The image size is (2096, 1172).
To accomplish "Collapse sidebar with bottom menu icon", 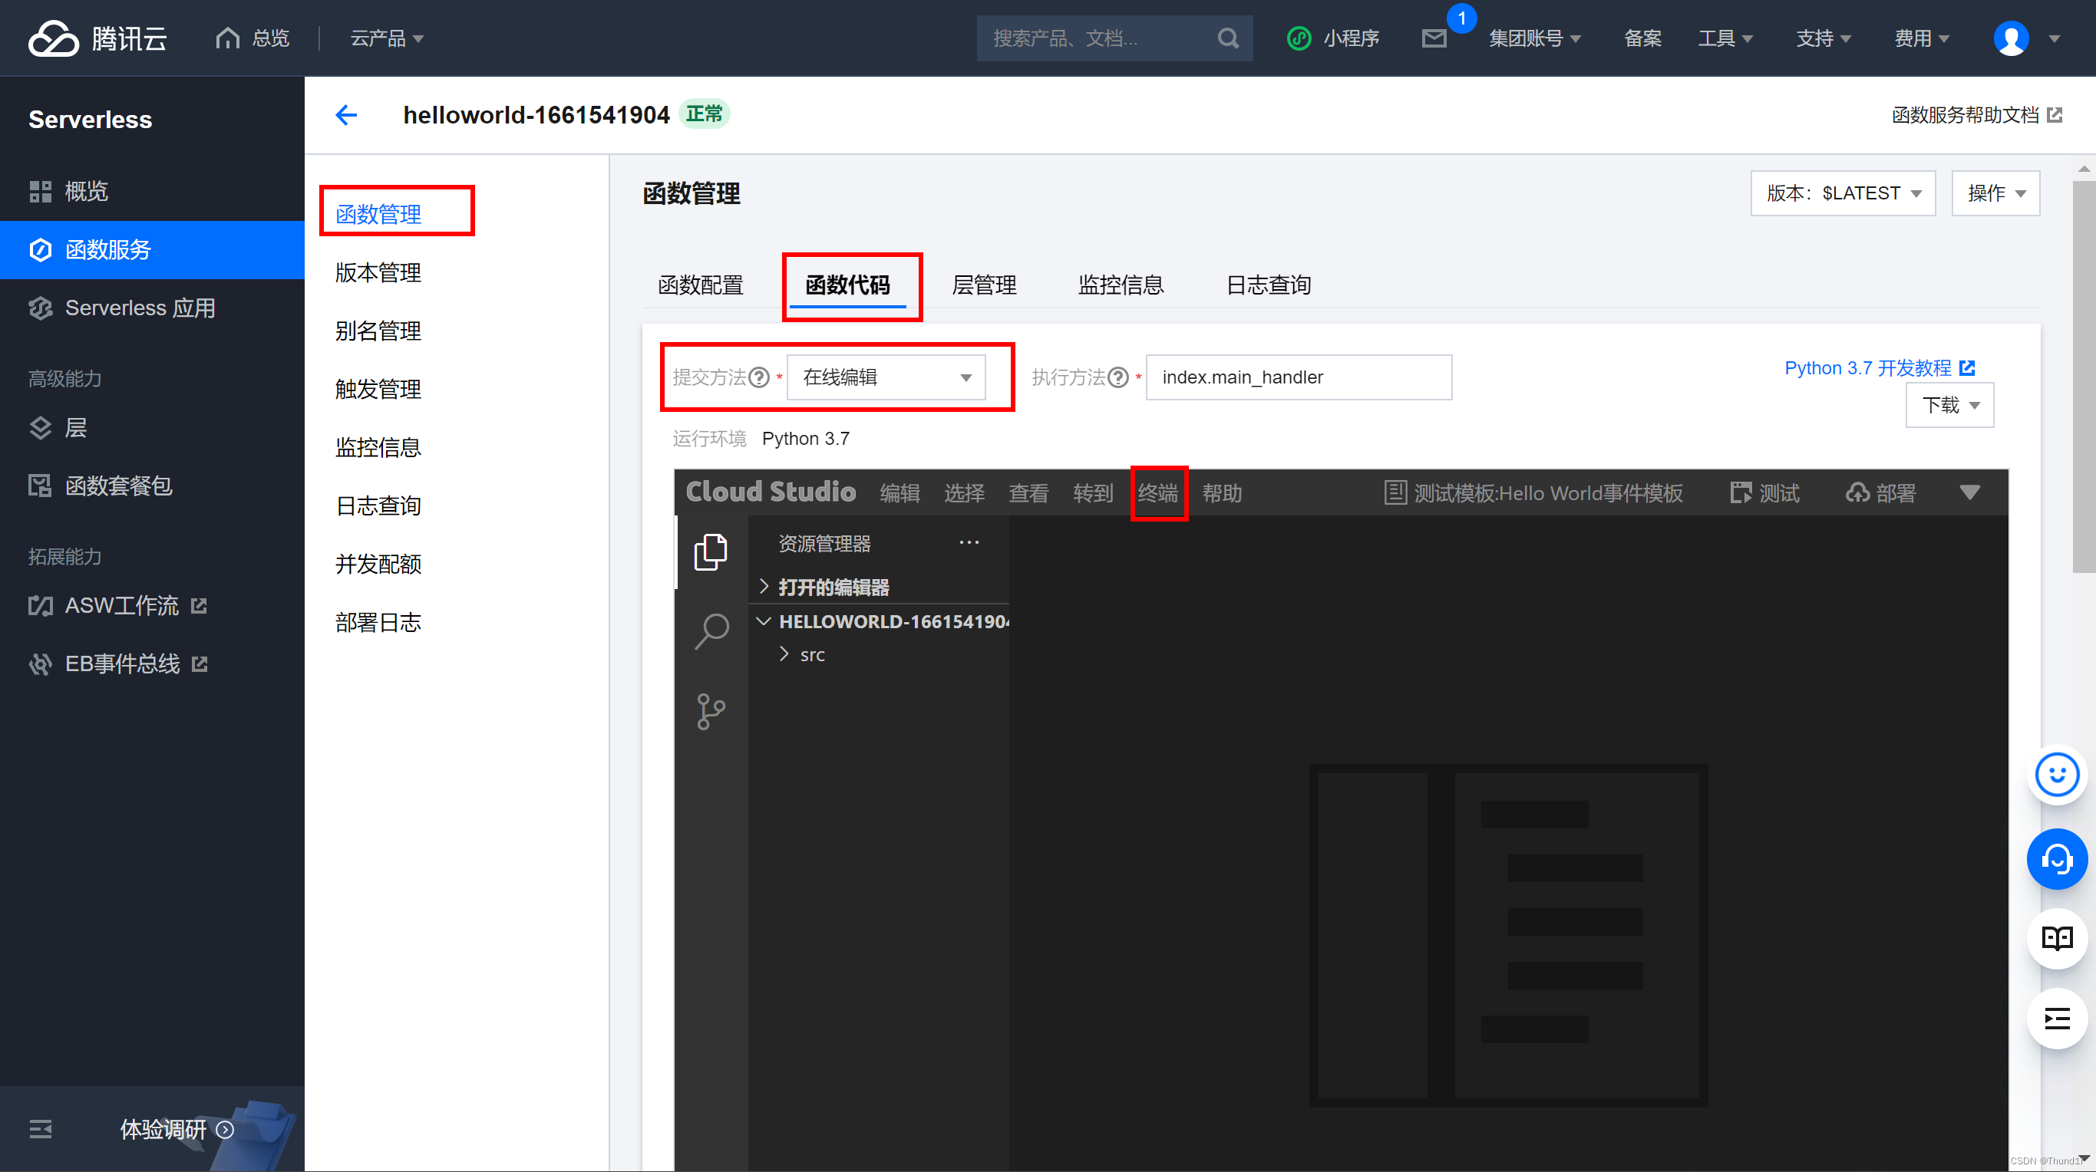I will [x=41, y=1129].
